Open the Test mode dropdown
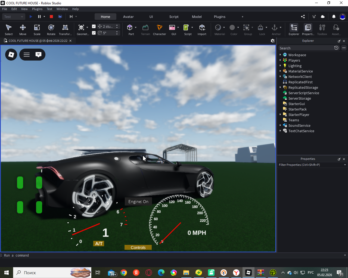Screen dimensions: 348x278 [x=14, y=17]
